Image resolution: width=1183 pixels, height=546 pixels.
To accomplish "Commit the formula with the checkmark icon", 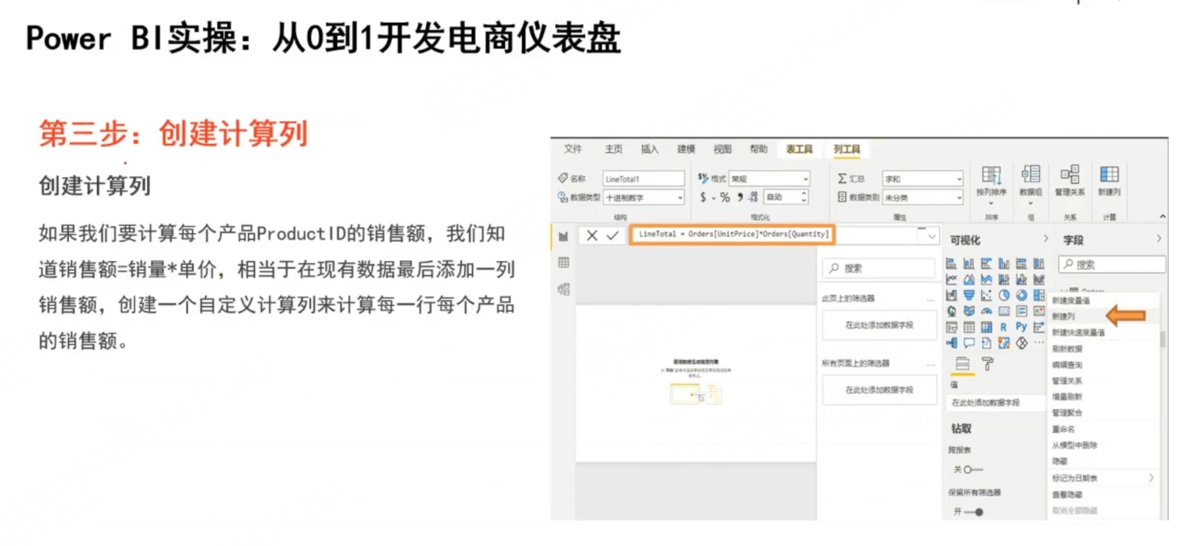I will point(612,236).
